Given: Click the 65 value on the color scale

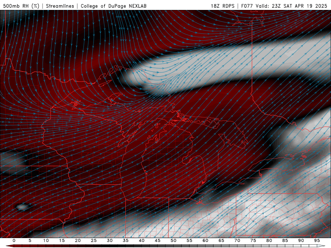Looking at the screenshot, I should [221, 241].
